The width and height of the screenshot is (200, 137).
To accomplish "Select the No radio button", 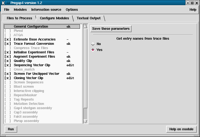I will click(x=93, y=44).
